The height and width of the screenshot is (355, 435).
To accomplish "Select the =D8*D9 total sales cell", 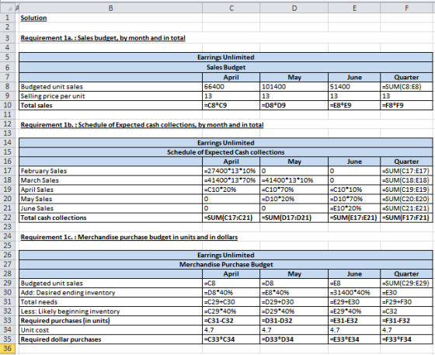I will pyautogui.click(x=294, y=106).
